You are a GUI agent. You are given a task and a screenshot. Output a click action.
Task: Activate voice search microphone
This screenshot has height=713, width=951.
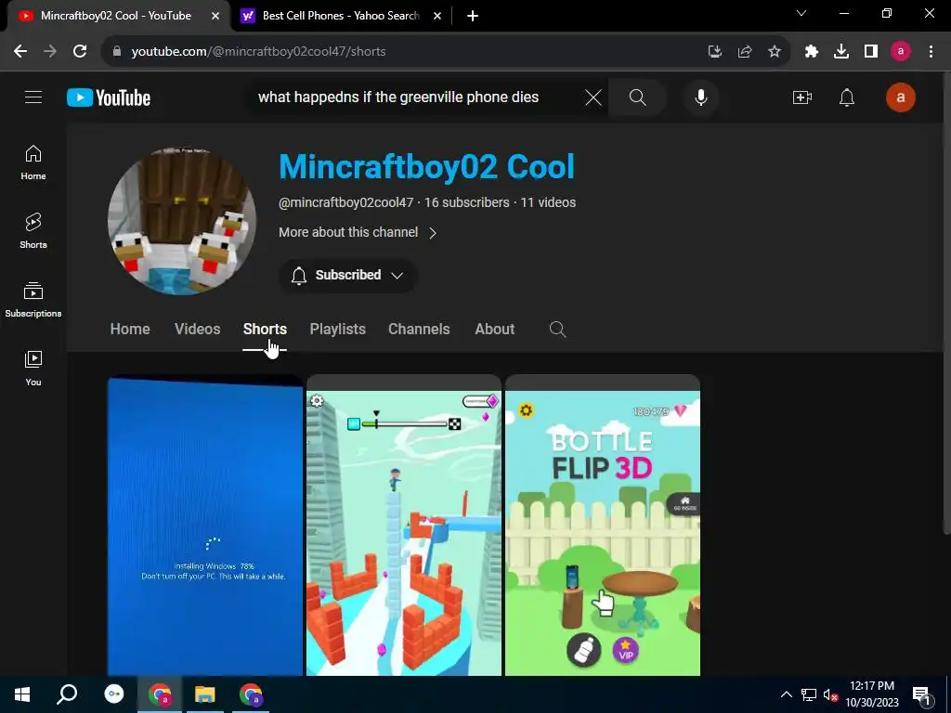[x=700, y=97]
